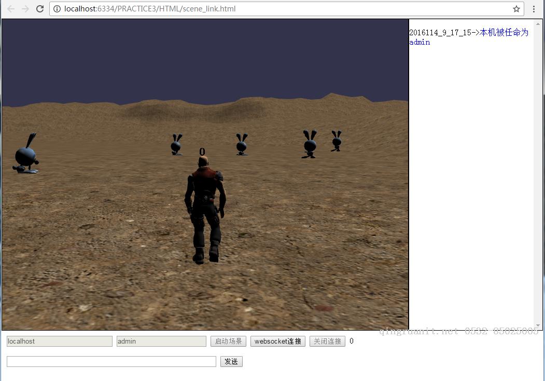This screenshot has height=381, width=545.
Task: Click the browser forward arrow
Action: click(25, 9)
